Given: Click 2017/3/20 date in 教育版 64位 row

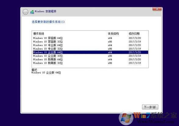Looking at the screenshot, I should pos(135,59).
